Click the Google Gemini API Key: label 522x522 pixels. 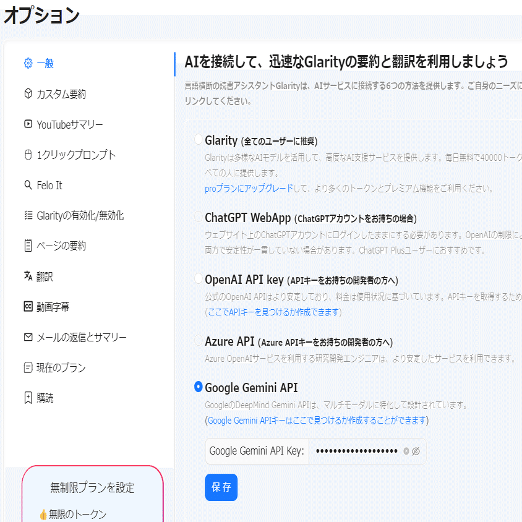pos(257,451)
